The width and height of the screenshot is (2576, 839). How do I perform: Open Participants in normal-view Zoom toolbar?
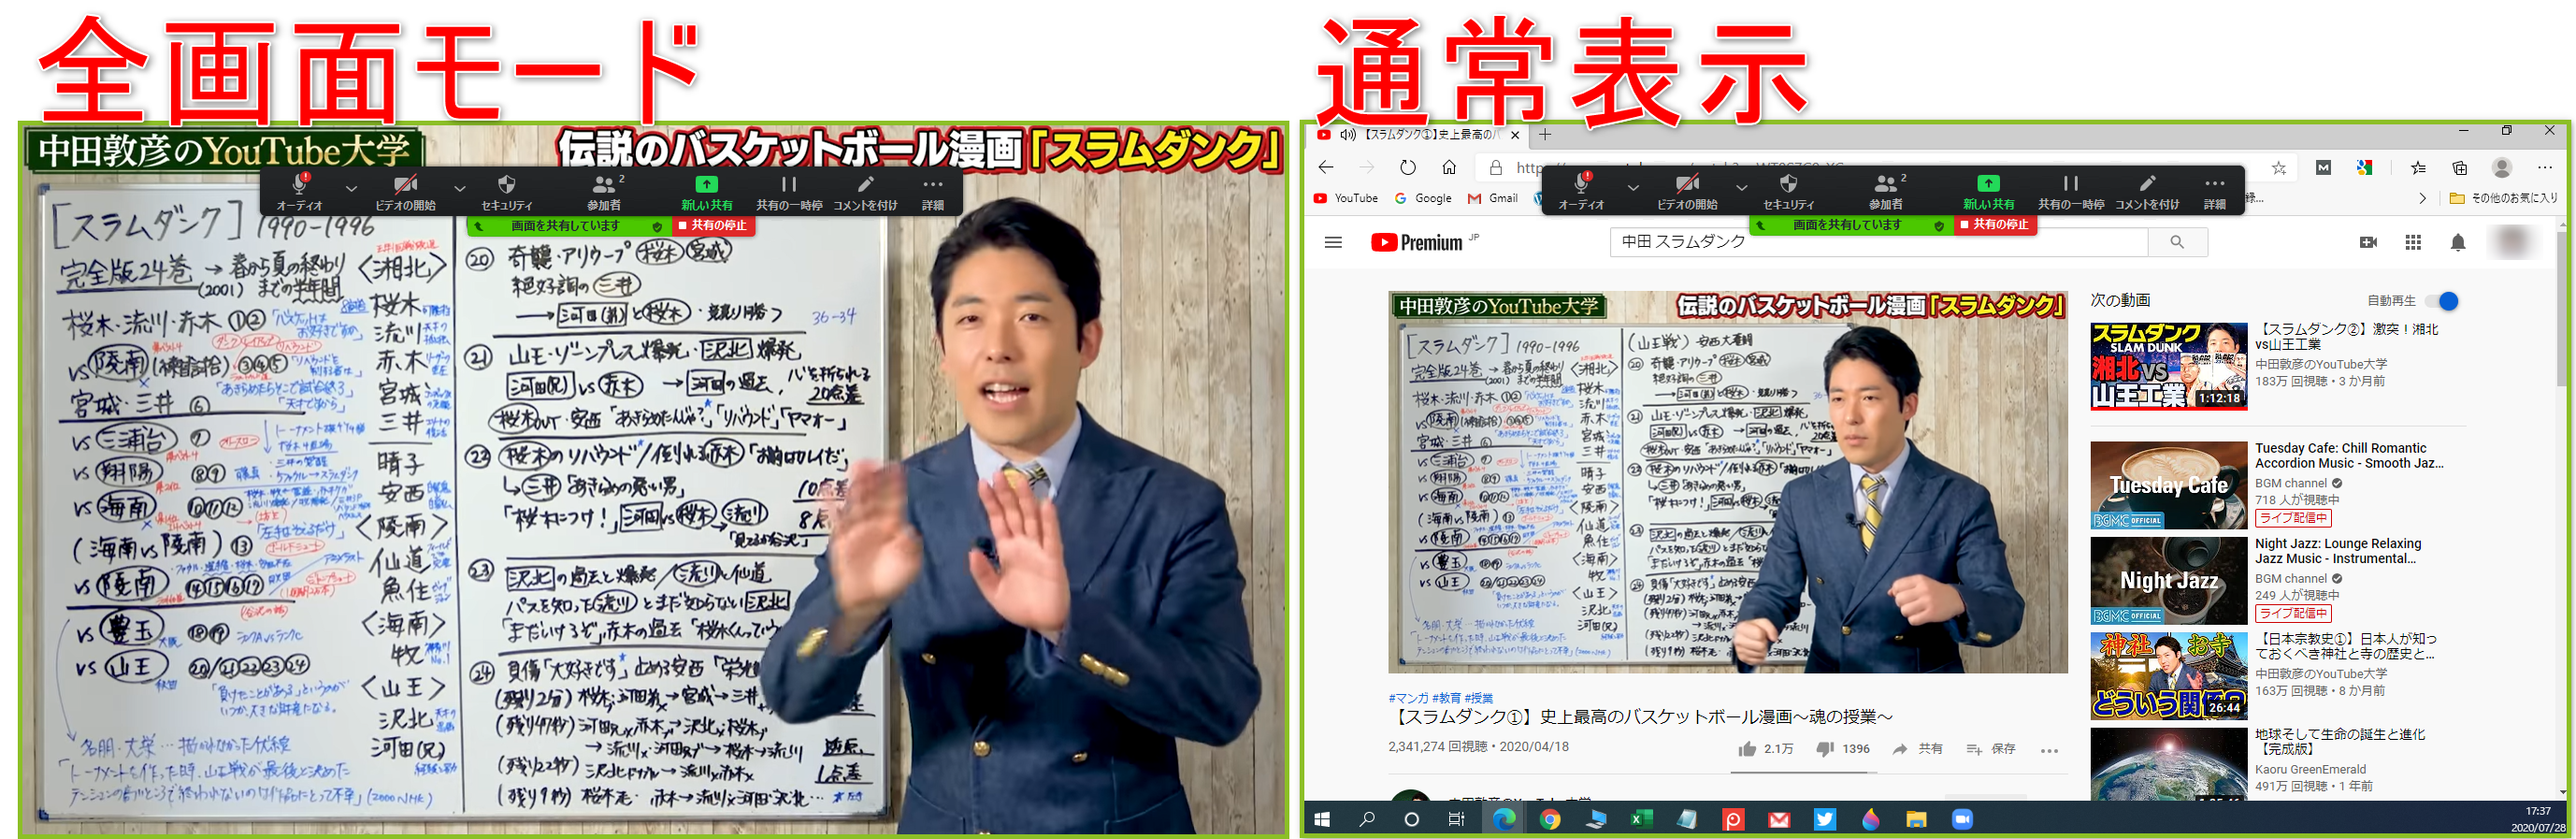click(1886, 190)
